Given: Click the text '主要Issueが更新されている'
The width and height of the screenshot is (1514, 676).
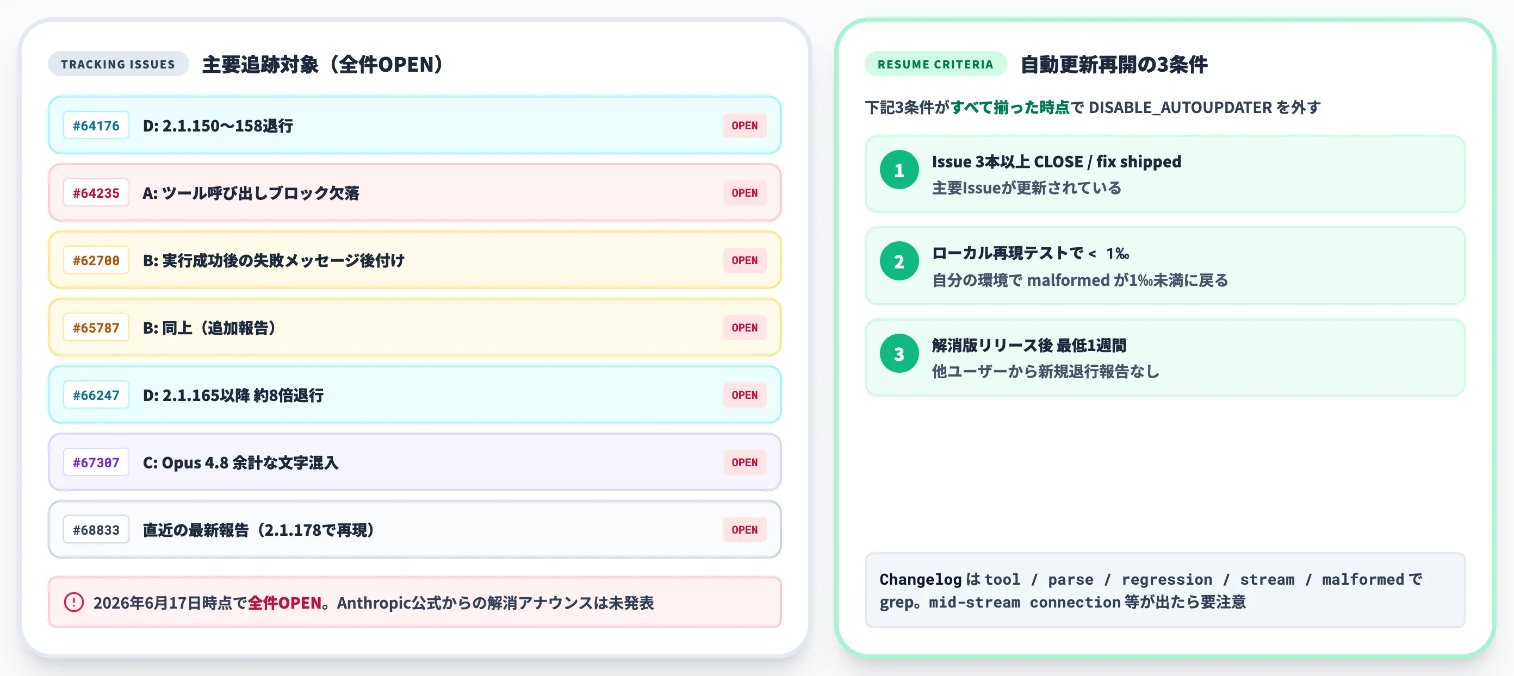Looking at the screenshot, I should click(x=1026, y=188).
